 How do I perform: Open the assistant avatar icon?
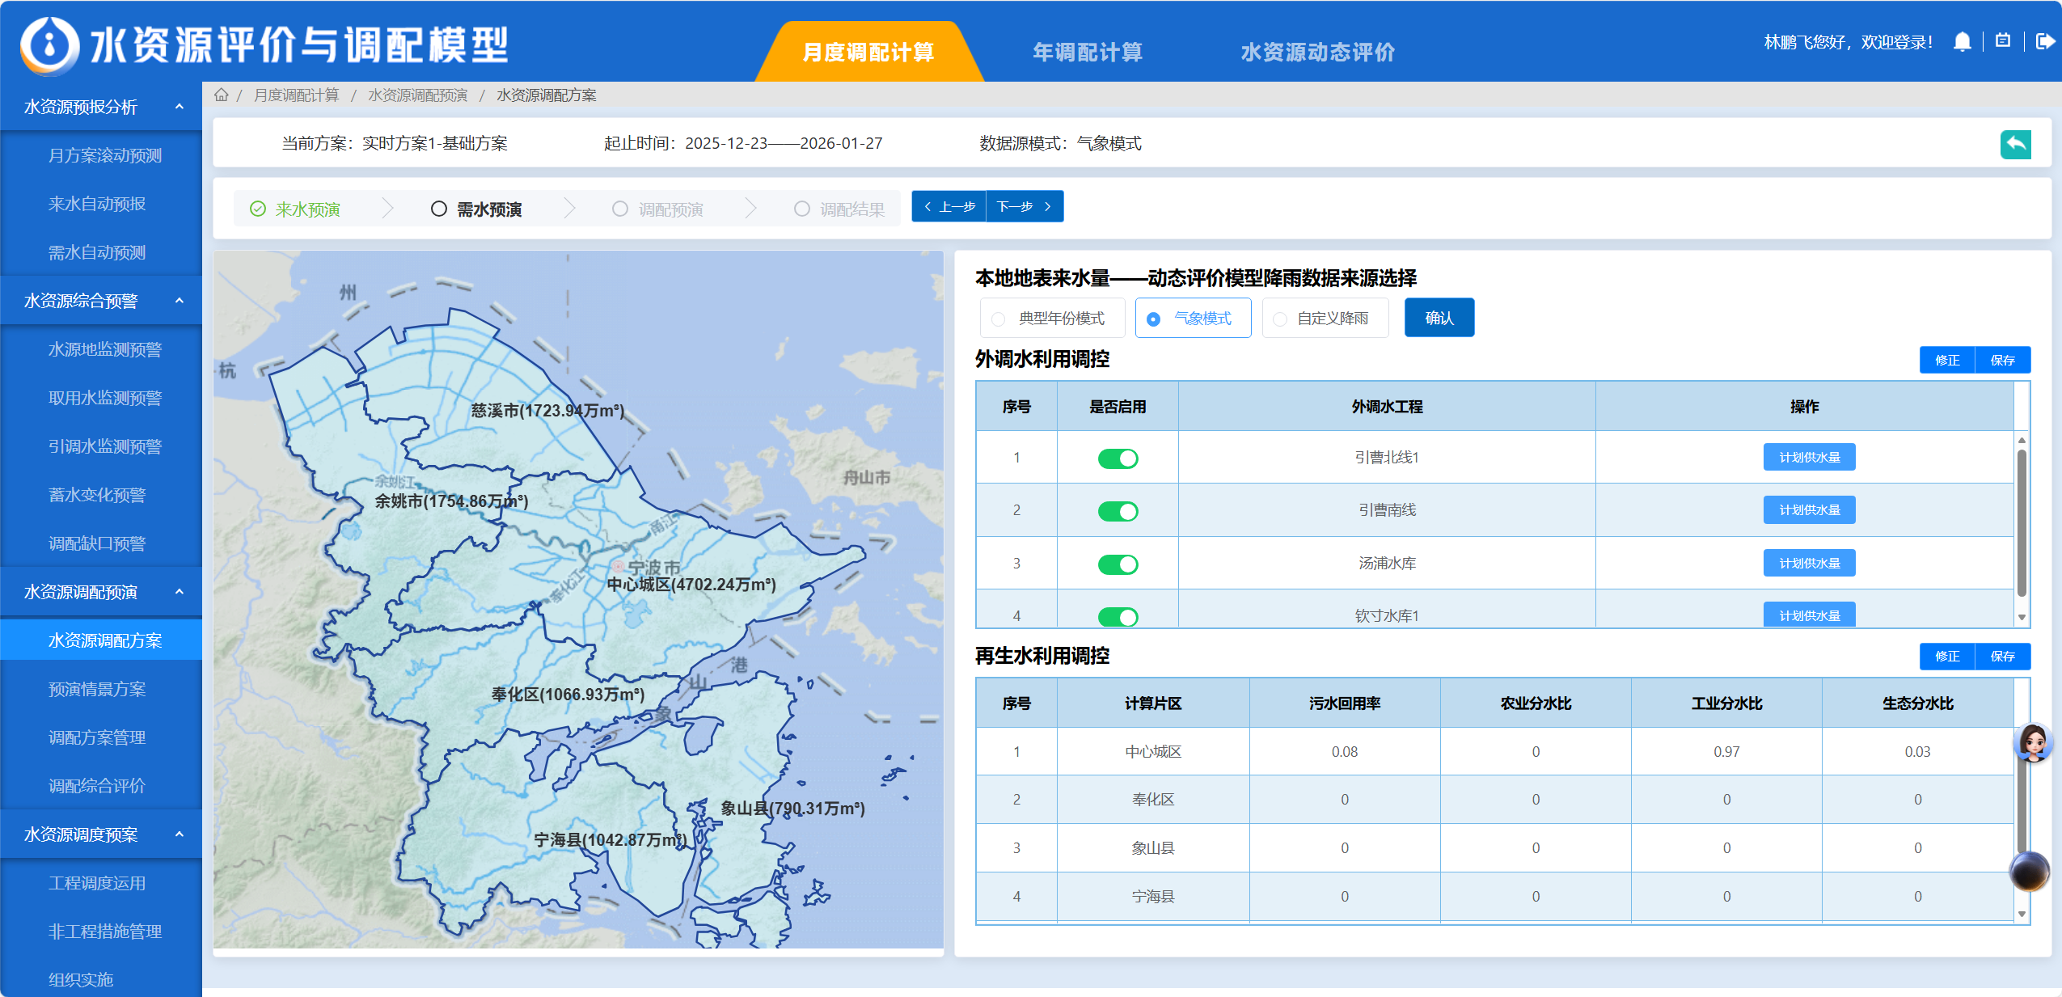pyautogui.click(x=2032, y=741)
